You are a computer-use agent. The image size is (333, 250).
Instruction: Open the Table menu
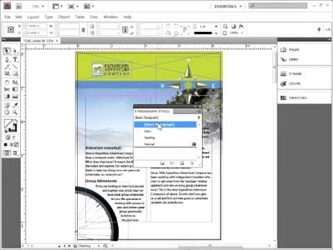pos(80,17)
